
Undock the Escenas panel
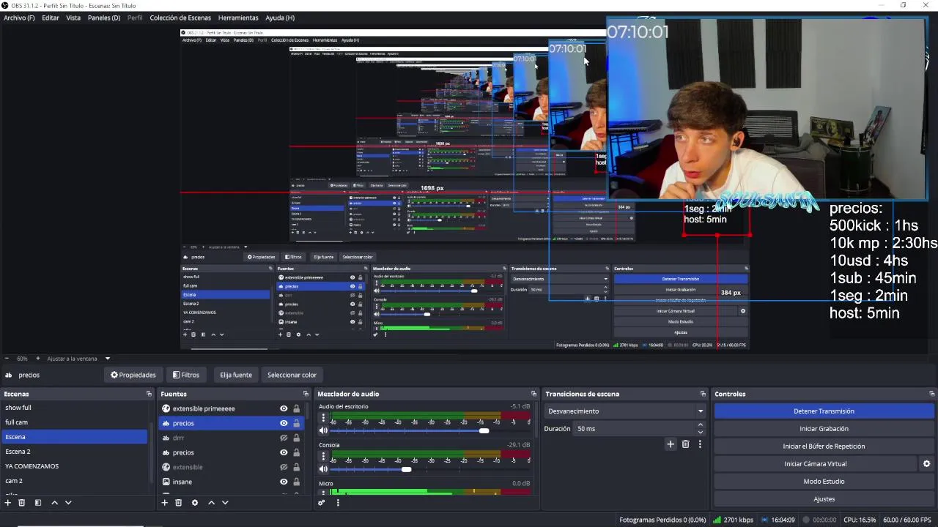coord(149,394)
